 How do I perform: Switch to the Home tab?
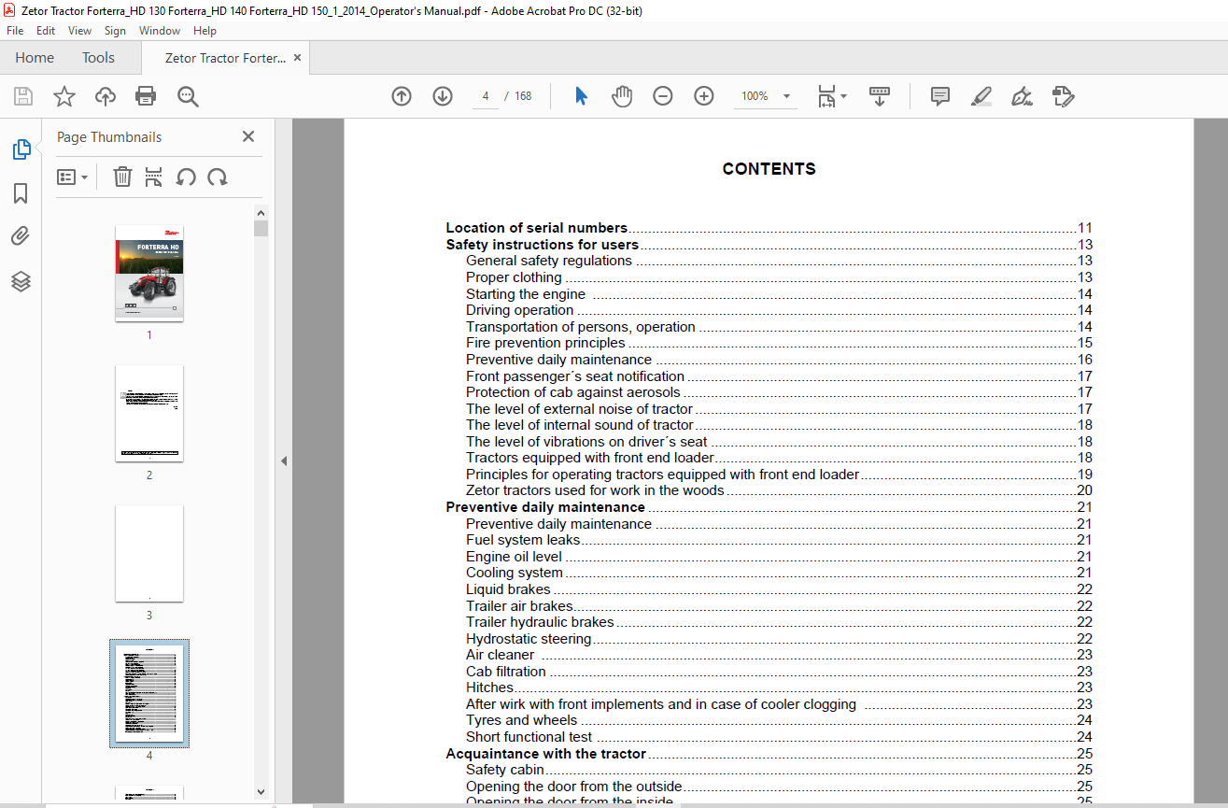click(35, 58)
